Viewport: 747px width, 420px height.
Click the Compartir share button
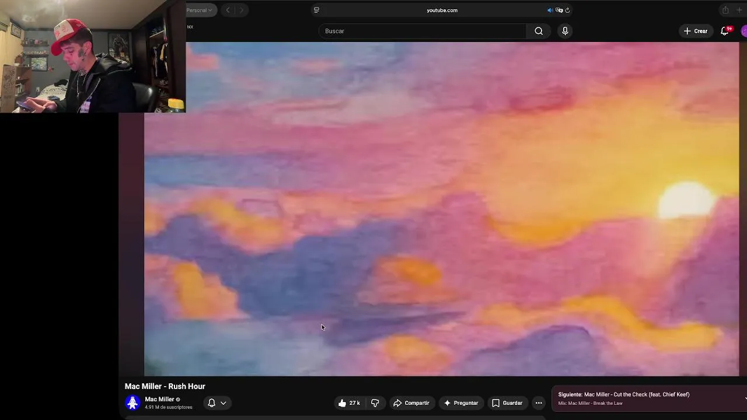tap(411, 402)
